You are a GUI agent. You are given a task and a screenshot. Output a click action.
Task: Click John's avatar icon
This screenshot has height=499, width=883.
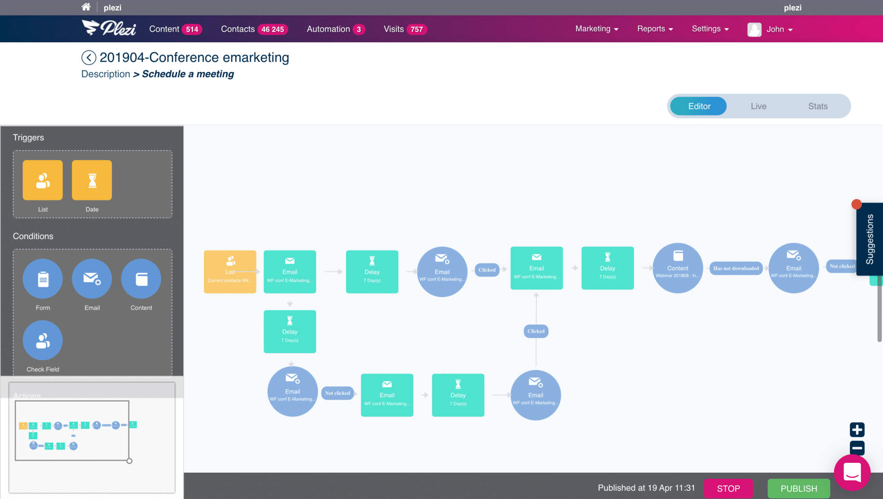pos(754,29)
